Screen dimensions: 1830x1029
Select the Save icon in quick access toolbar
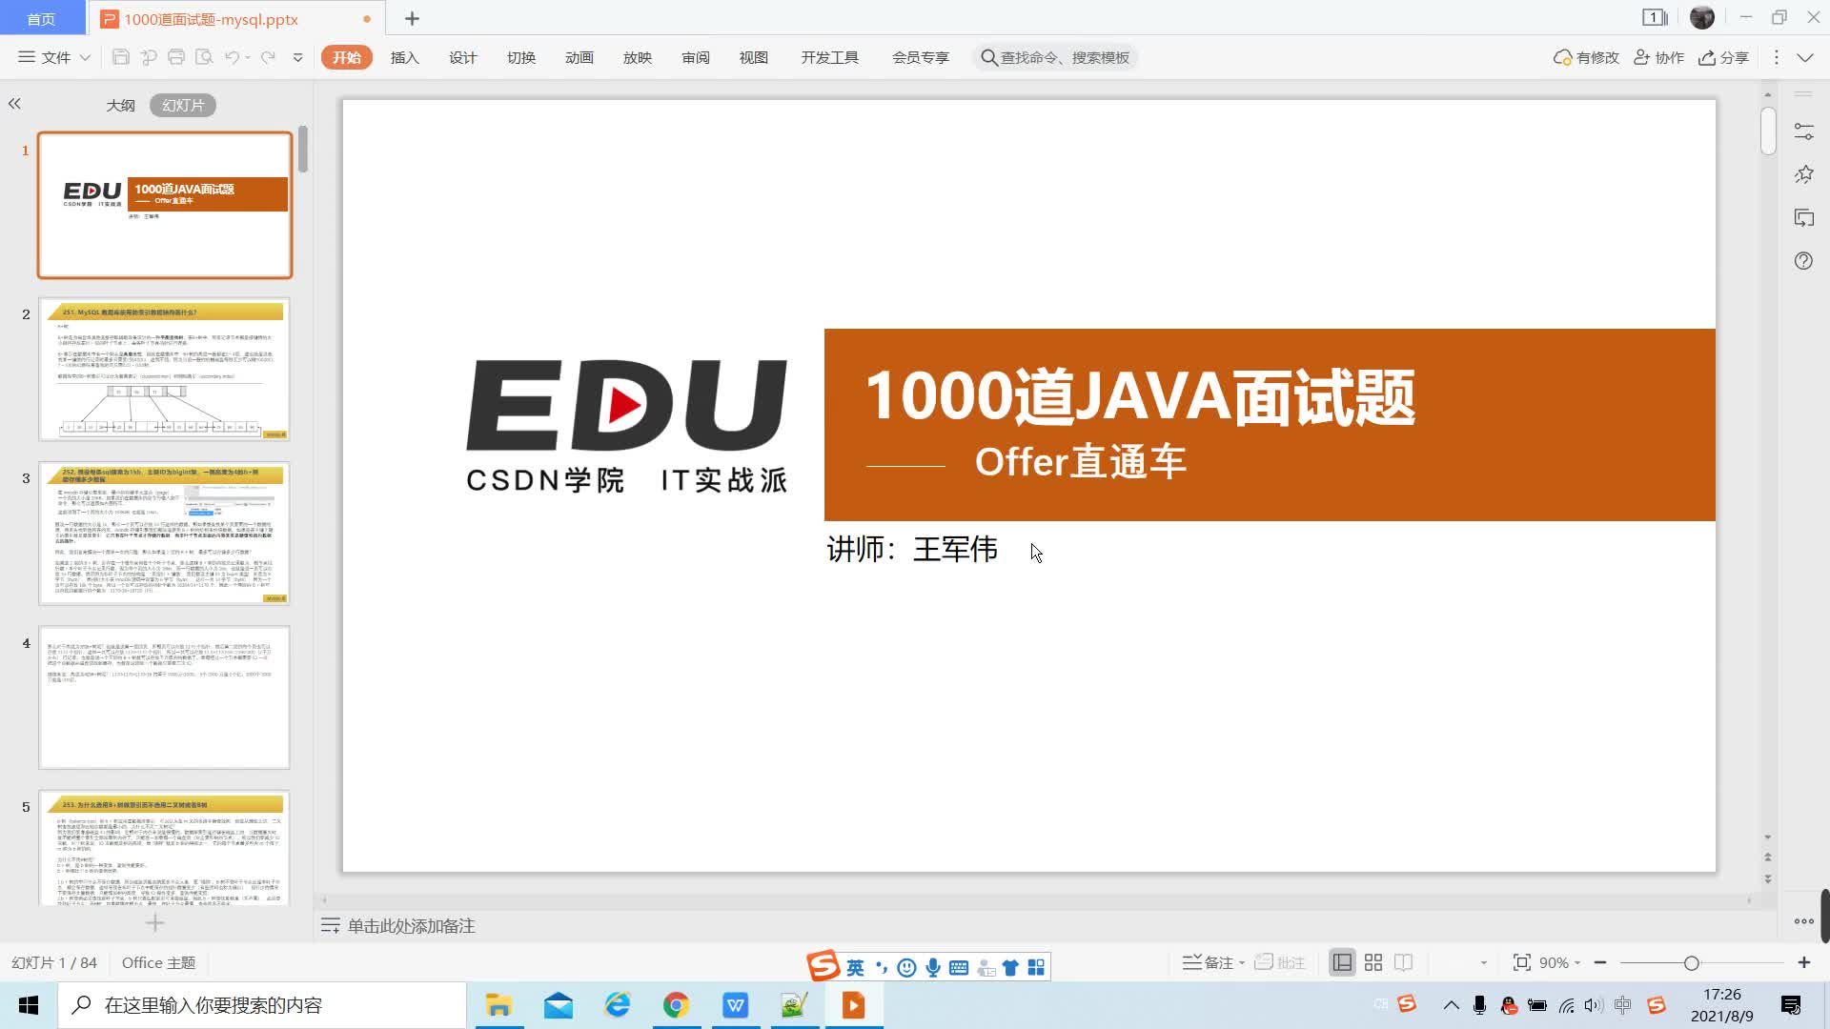coord(121,57)
